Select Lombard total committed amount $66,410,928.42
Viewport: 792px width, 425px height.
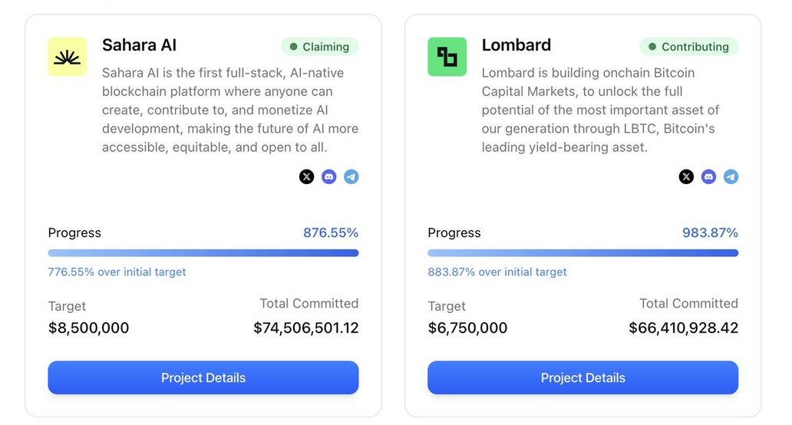683,328
